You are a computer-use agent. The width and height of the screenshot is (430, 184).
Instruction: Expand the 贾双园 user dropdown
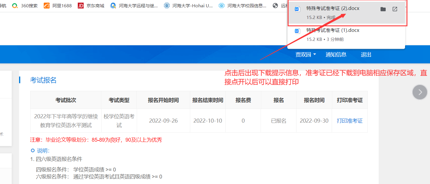click(306, 55)
